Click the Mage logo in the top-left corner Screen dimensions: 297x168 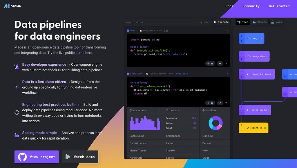12,6
